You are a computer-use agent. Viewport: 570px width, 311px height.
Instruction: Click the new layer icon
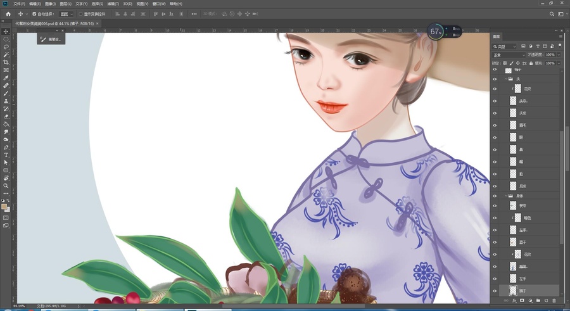pos(546,300)
